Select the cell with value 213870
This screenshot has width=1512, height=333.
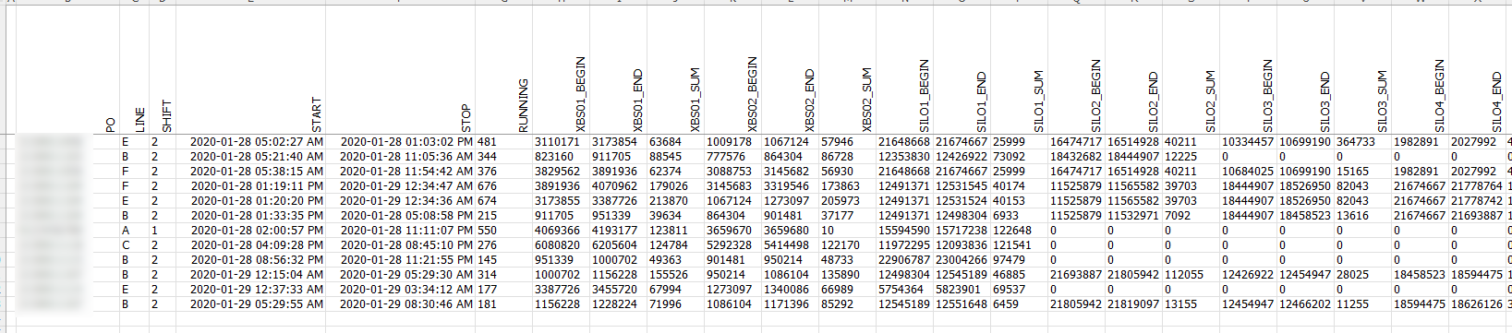click(676, 201)
